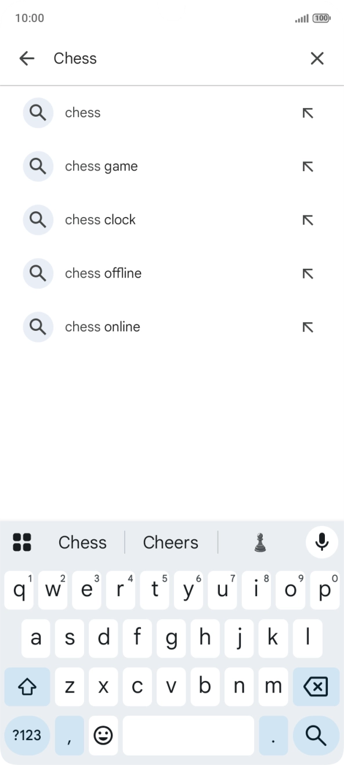Select the pawn emoji suggestion
This screenshot has height=765, width=344.
(x=260, y=542)
